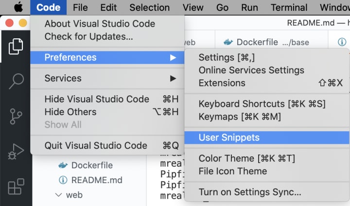Open the Source Control view icon
The height and width of the screenshot is (206, 350).
click(x=16, y=117)
